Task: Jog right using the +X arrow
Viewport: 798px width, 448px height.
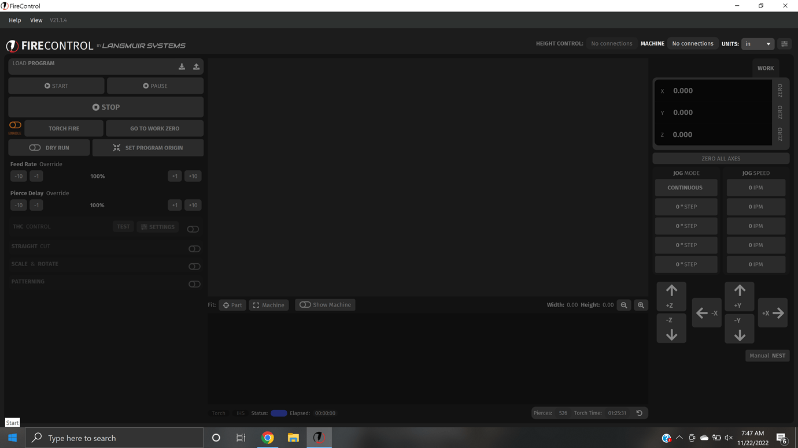Action: [773, 313]
